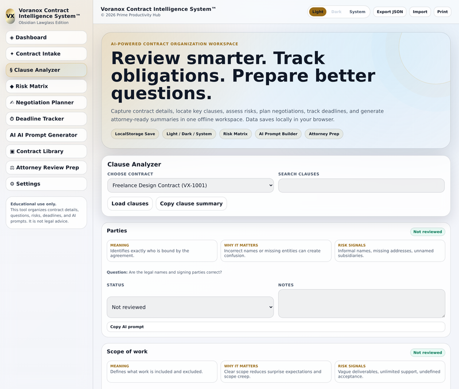Click the Scope of work heading
Screen dimensions: 459x389
pos(127,352)
